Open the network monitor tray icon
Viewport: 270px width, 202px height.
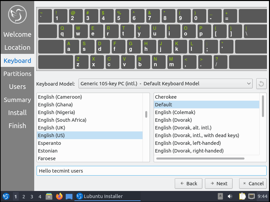(252, 196)
